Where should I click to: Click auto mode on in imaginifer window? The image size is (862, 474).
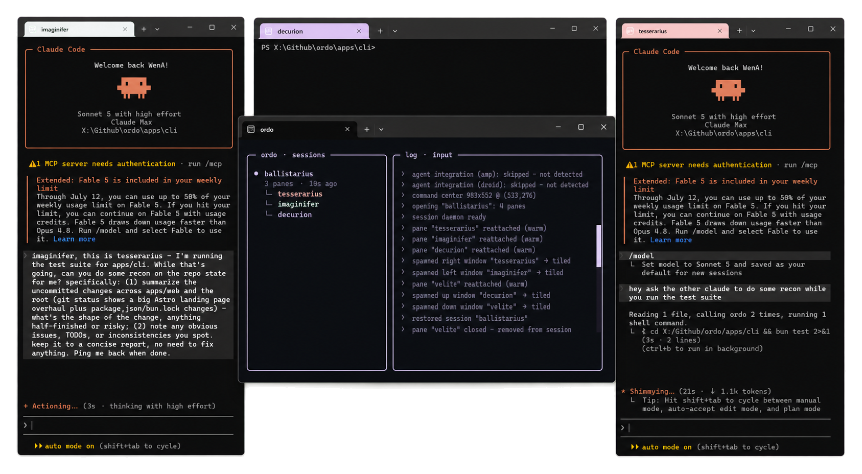69,446
